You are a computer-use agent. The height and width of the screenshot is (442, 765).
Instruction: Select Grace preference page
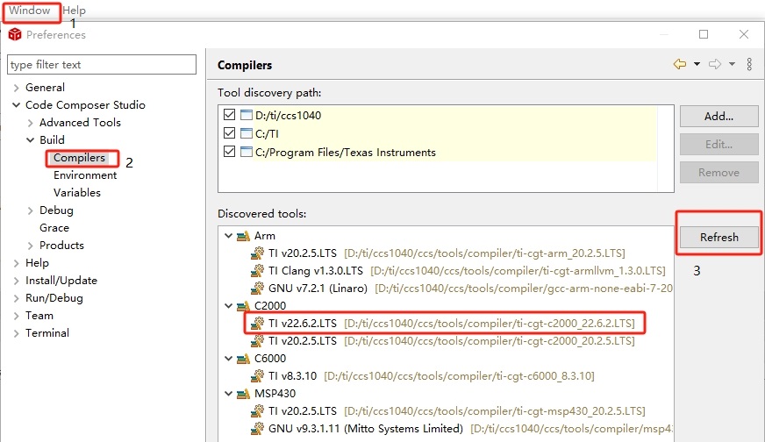point(54,228)
